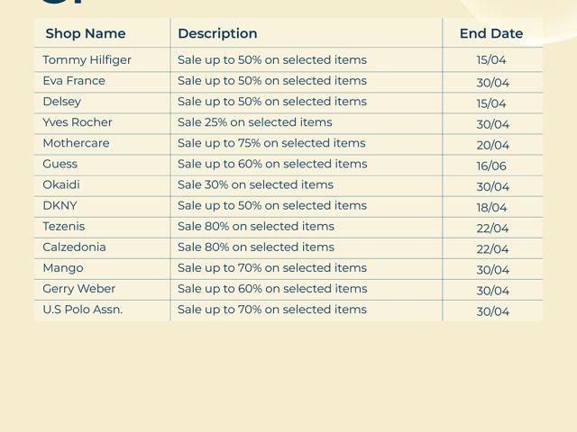
Task: Select the Tezenis shop name
Action: (63, 226)
